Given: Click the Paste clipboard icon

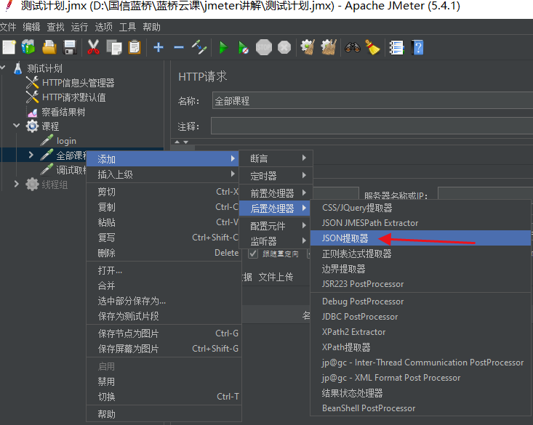Looking at the screenshot, I should tap(135, 47).
